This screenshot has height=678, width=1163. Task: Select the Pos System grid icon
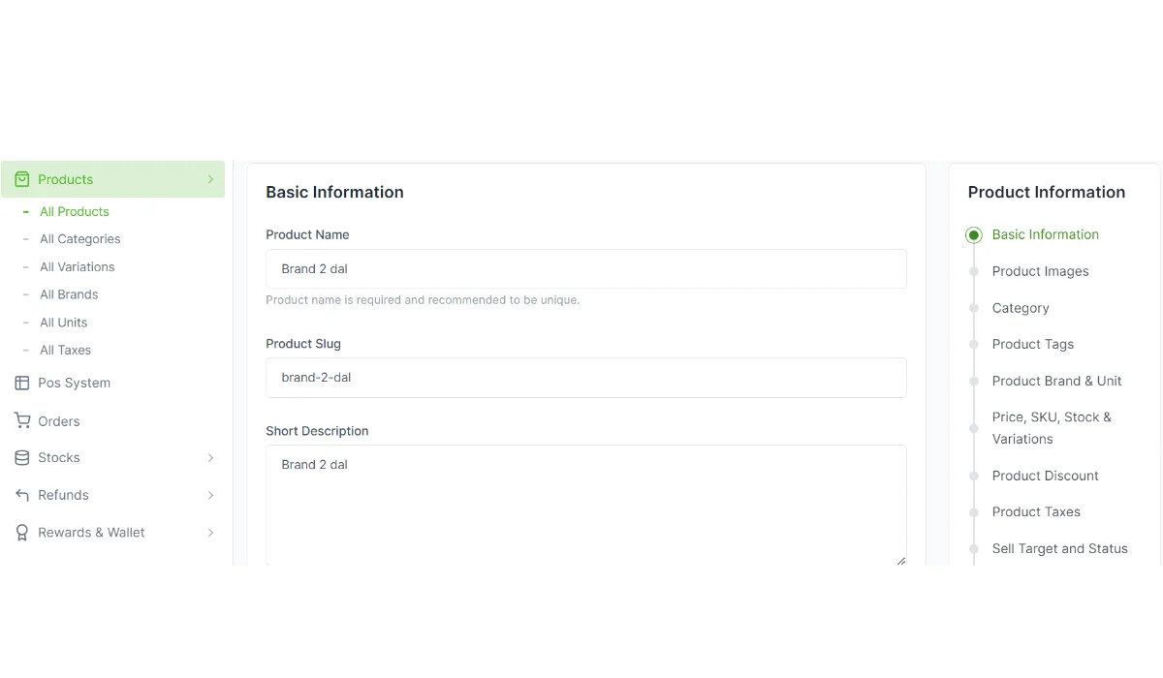click(x=21, y=383)
